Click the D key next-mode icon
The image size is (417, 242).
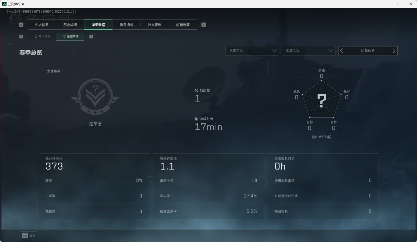pyautogui.click(x=91, y=37)
